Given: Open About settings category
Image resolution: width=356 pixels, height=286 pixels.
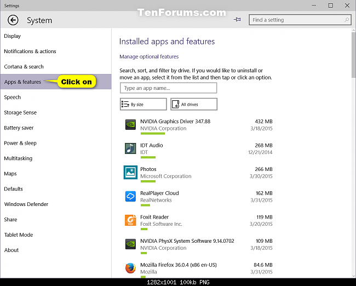Looking at the screenshot, I should click(56, 250).
